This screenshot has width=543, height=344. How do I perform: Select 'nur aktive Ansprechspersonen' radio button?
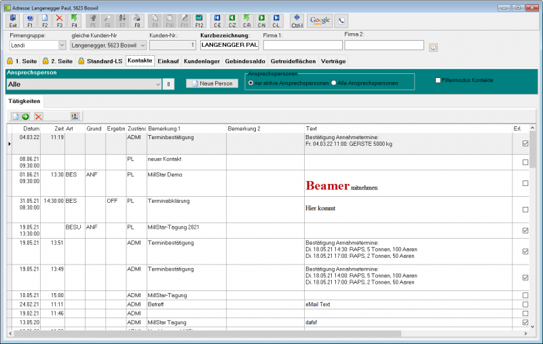pos(250,83)
